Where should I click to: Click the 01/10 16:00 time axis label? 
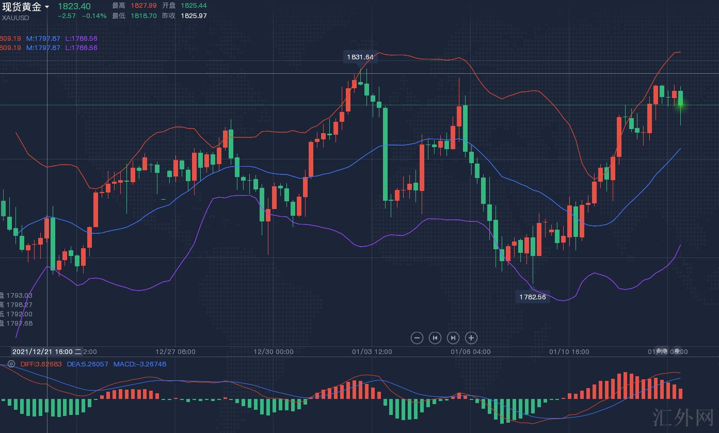coord(569,351)
